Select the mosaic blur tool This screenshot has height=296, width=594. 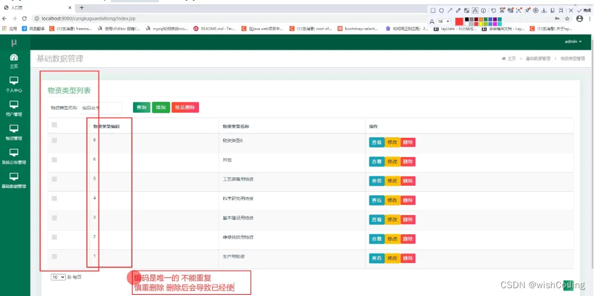(x=467, y=11)
